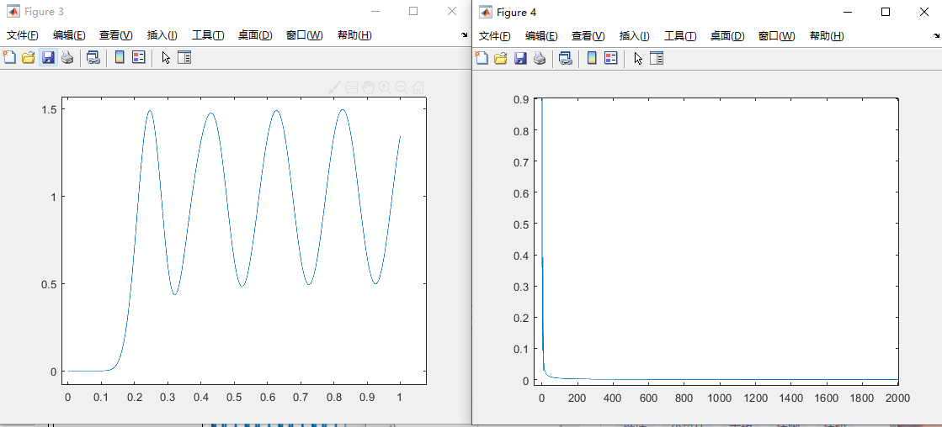Maximize the Figure 3 window
942x427 pixels.
coord(413,12)
